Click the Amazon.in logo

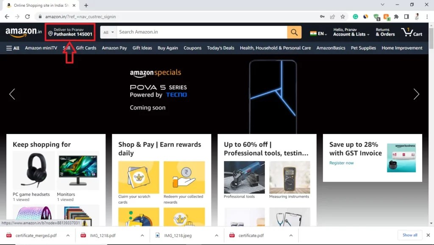pos(24,32)
